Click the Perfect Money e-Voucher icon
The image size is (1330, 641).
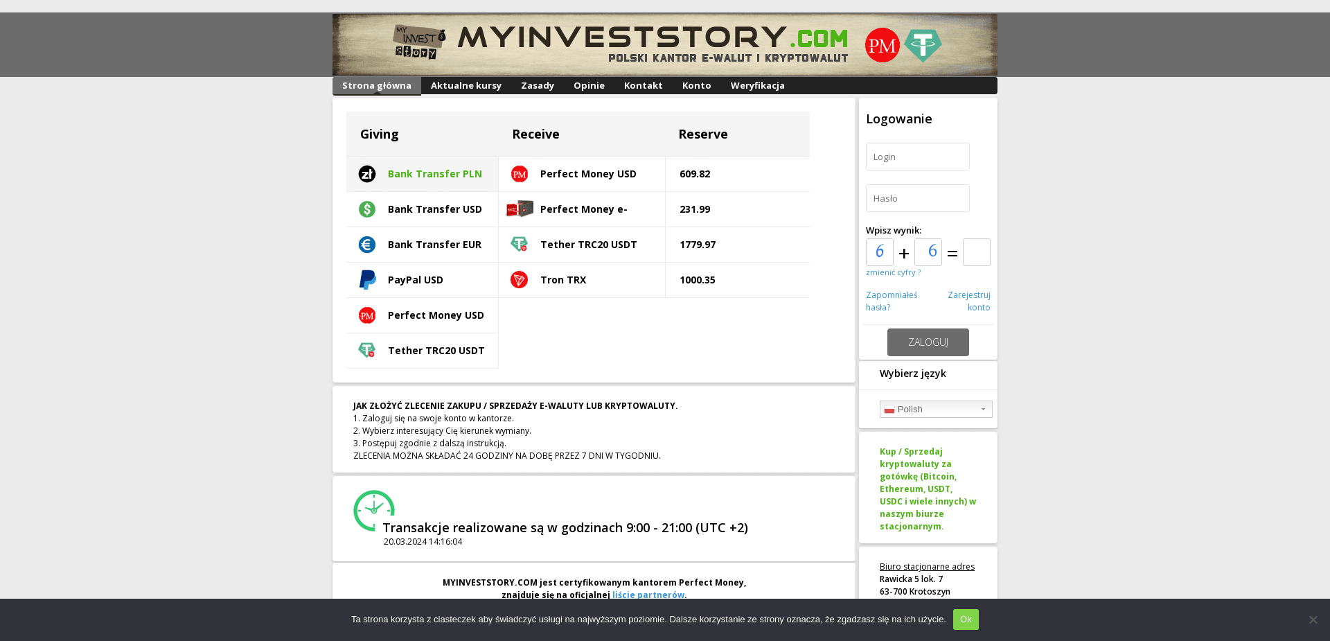pyautogui.click(x=519, y=209)
